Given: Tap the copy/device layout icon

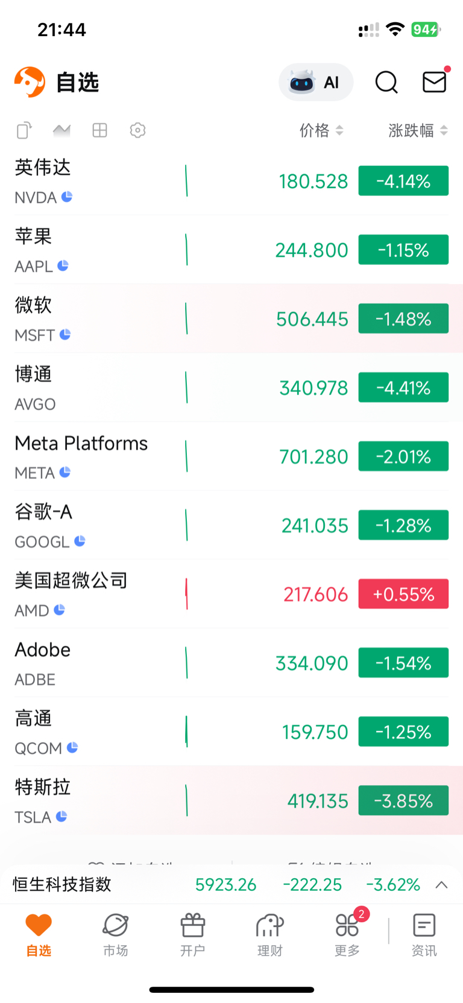Looking at the screenshot, I should pyautogui.click(x=24, y=130).
